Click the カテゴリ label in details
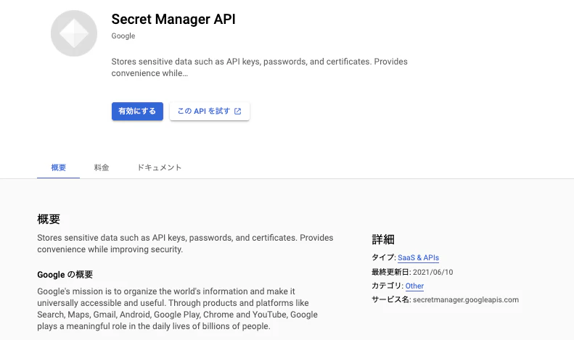The image size is (574, 340). 387,286
